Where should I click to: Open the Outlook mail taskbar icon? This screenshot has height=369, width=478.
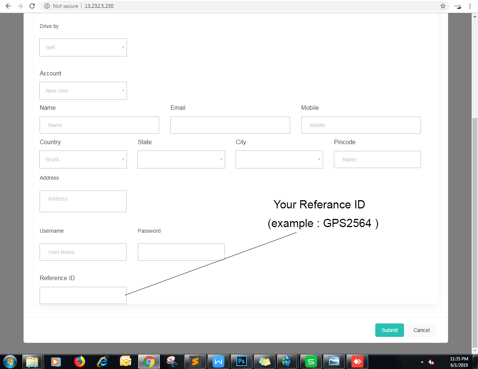(x=125, y=362)
